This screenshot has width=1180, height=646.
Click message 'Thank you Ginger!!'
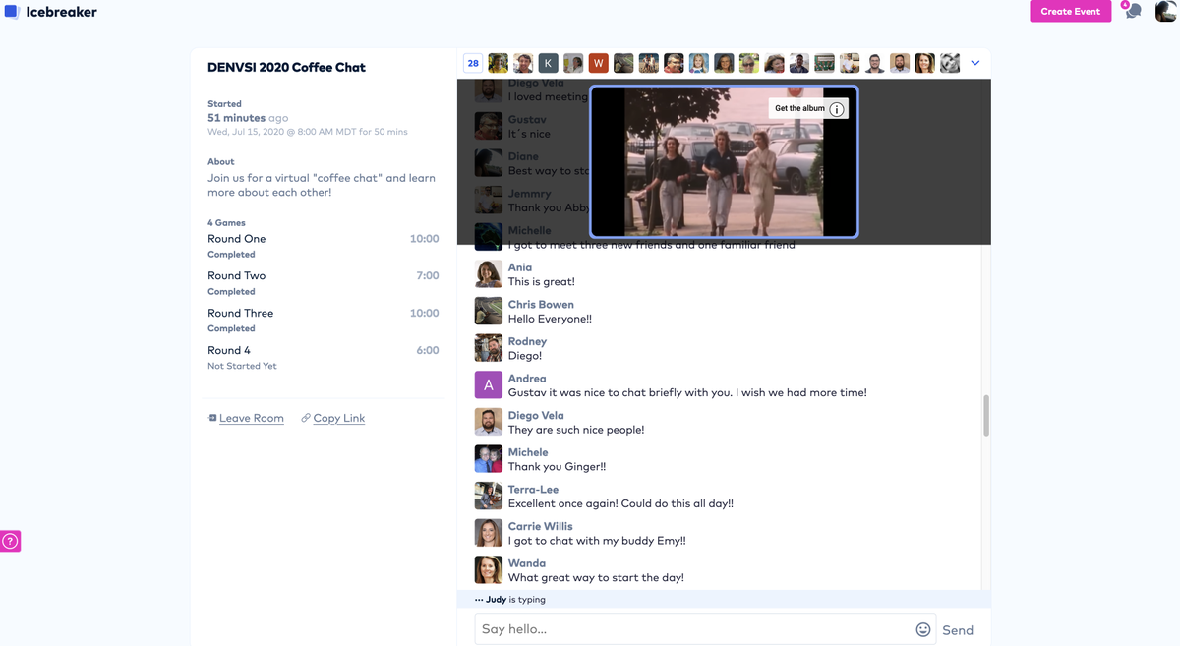click(x=557, y=467)
